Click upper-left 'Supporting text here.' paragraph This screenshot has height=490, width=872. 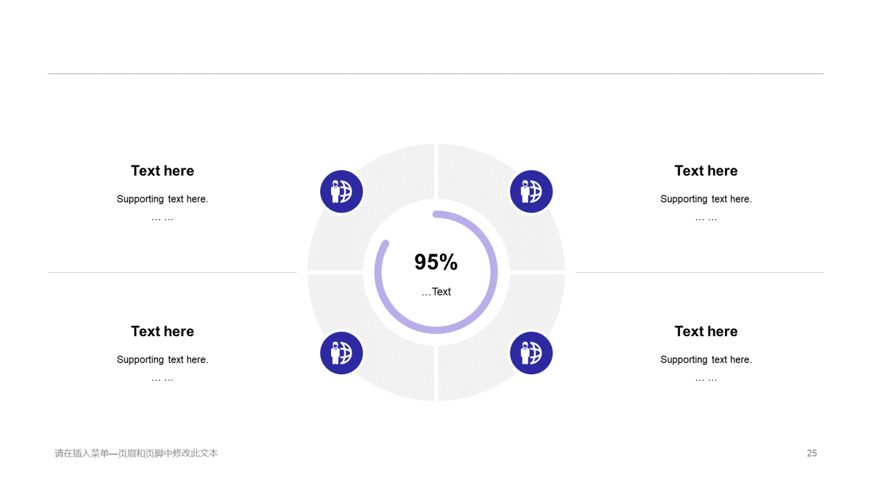tap(163, 199)
